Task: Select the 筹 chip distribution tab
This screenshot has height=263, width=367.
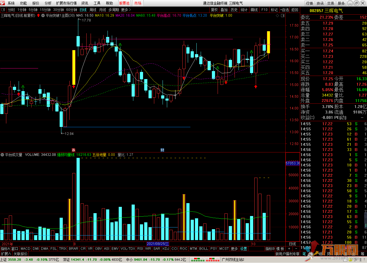Action: coord(362,254)
